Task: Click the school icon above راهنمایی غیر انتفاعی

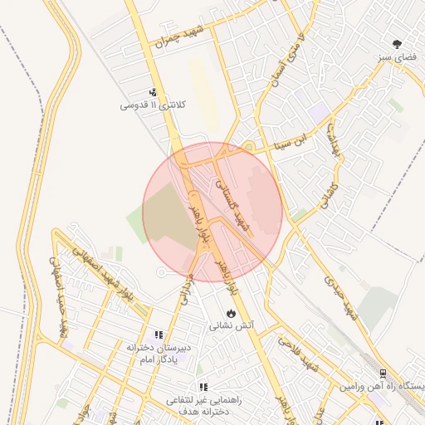Action: pos(203,387)
